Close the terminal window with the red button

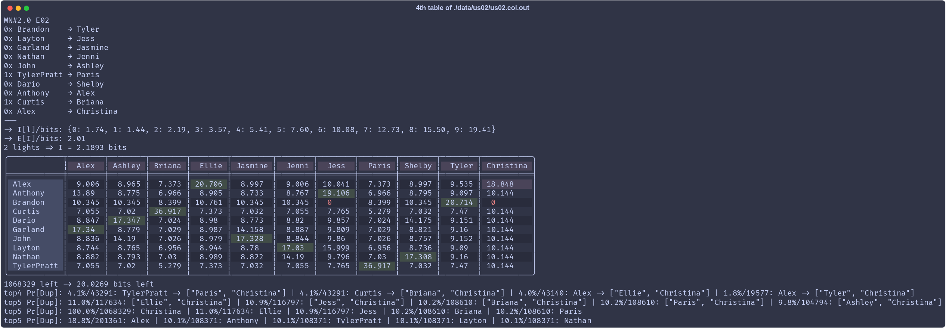[x=10, y=8]
